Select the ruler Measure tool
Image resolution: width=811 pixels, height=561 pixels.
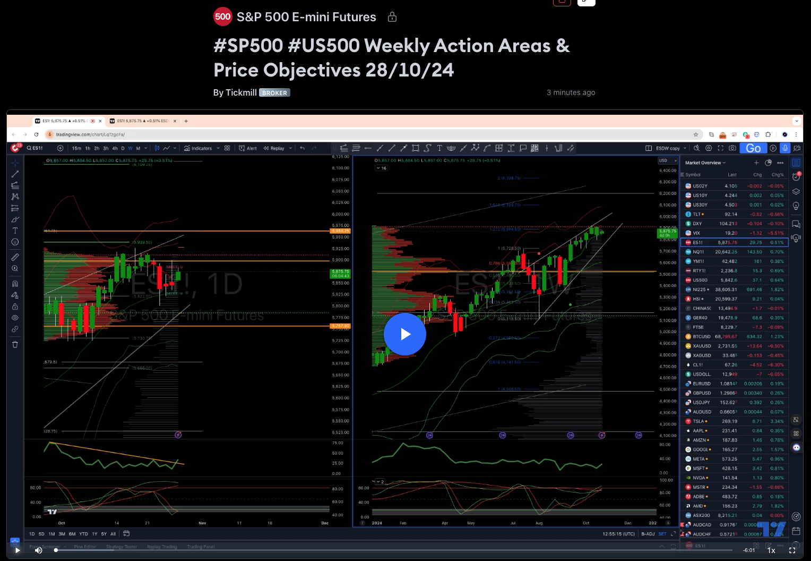(15, 257)
